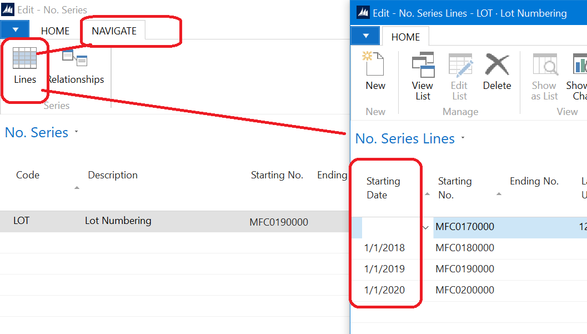Viewport: 587px width, 334px height.
Task: Select MFC0170000 starting number cell
Action: pos(465,227)
